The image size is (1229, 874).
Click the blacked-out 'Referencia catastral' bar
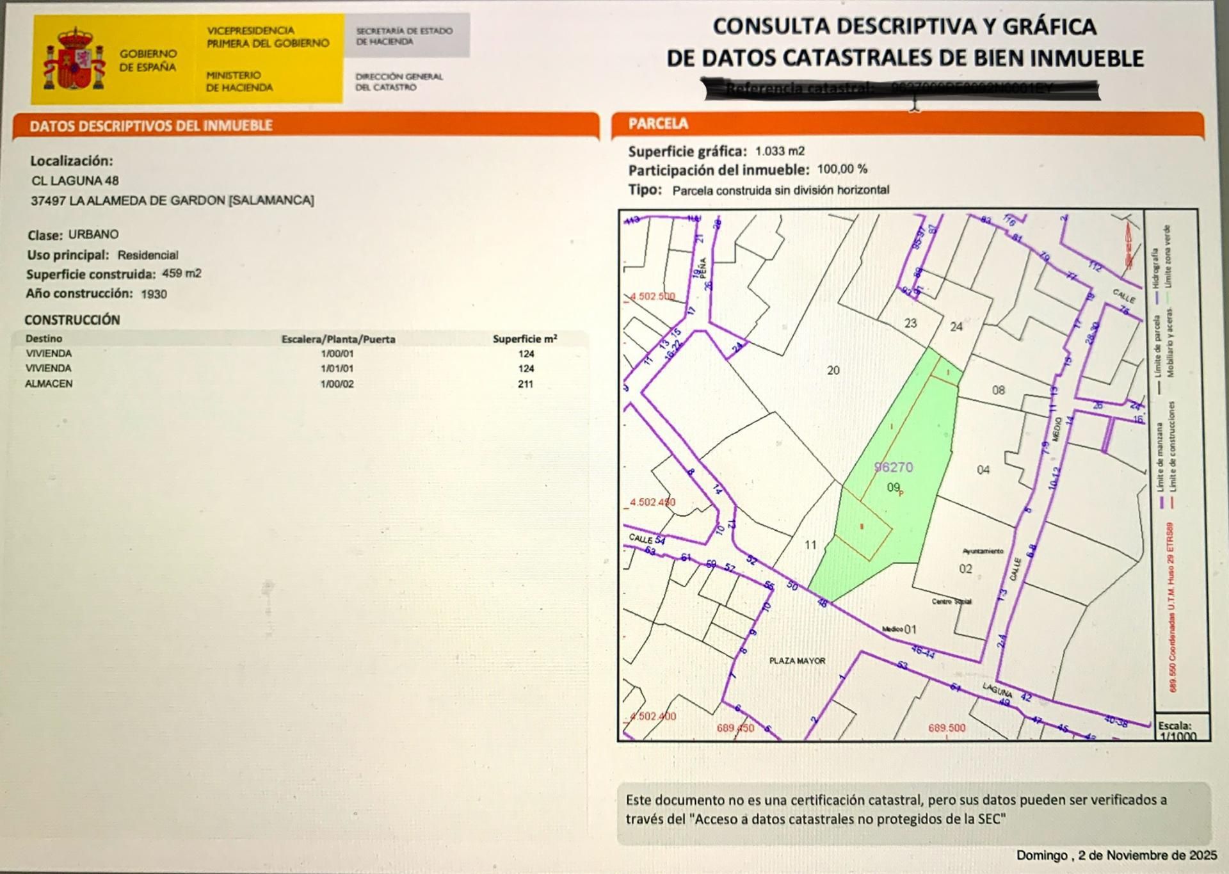901,89
